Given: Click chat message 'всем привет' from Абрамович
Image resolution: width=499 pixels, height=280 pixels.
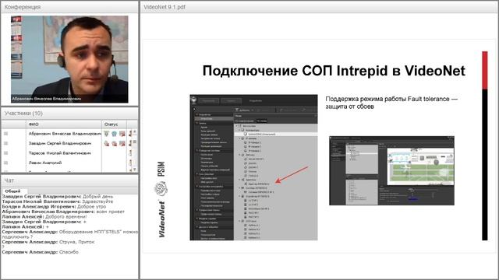Looking at the screenshot, I should (x=110, y=212).
